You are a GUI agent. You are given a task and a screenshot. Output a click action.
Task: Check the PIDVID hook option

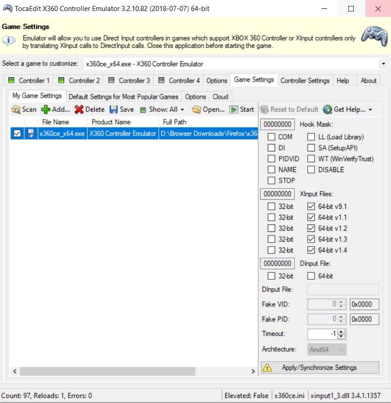[x=271, y=159]
